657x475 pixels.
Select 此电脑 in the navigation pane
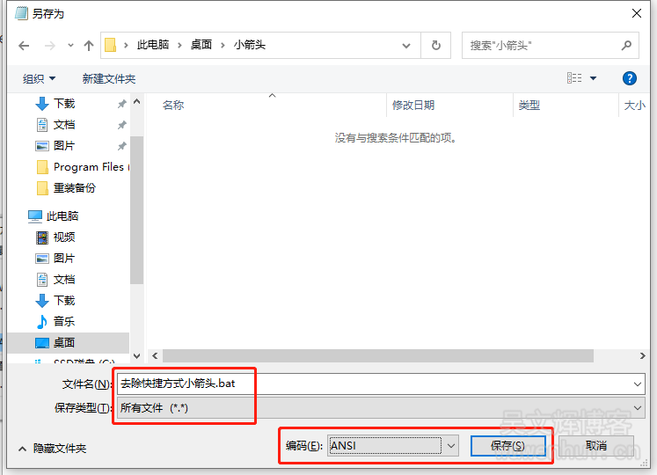tap(62, 216)
